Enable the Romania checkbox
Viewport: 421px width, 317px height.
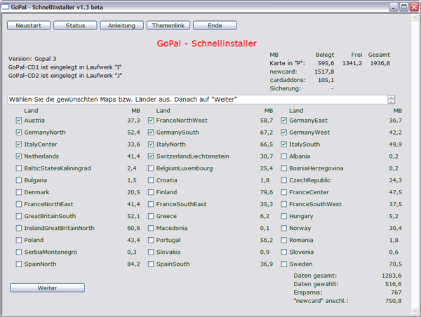283,240
